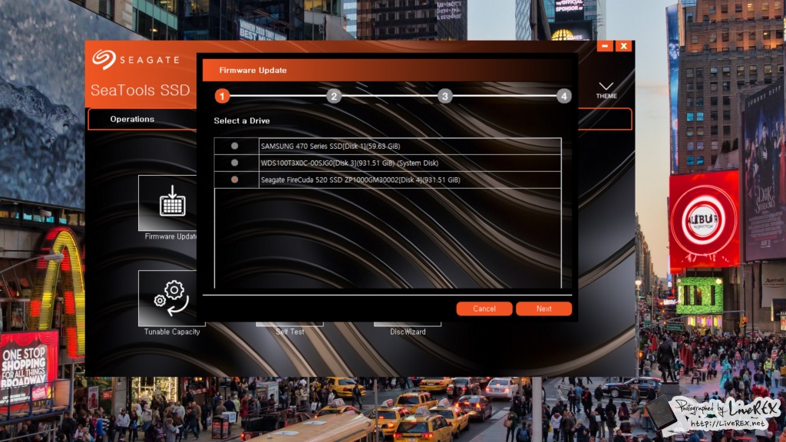Switch to the Operations tab
Image resolution: width=786 pixels, height=442 pixels.
tap(132, 119)
